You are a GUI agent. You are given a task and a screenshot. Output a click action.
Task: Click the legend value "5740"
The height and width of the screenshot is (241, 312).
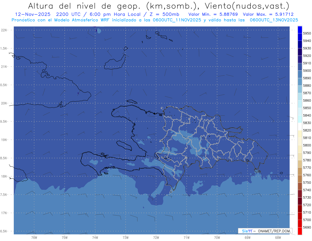307,190
